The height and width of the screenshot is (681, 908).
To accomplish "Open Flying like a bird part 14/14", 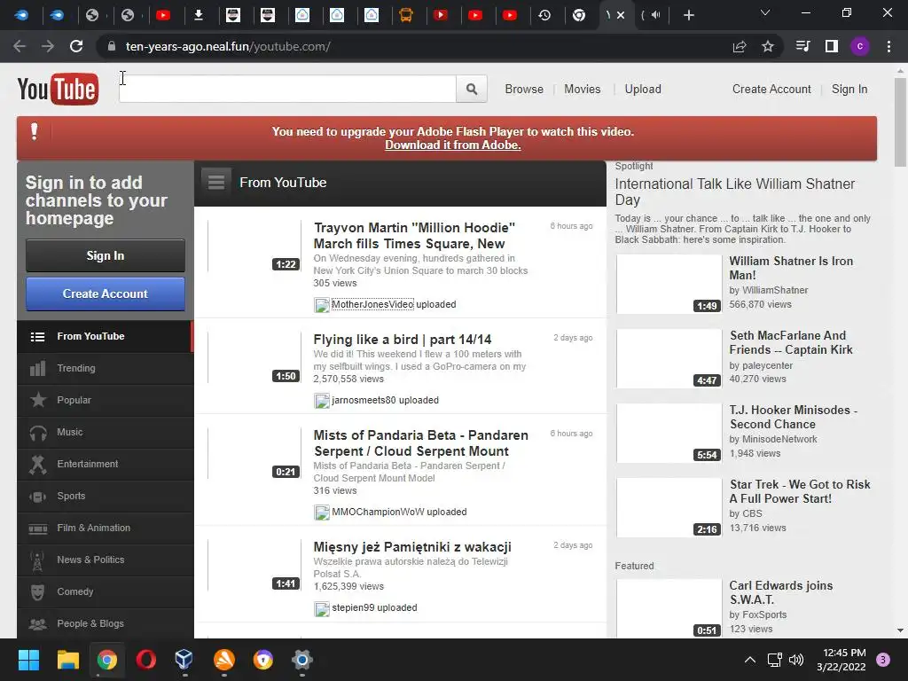I will click(402, 340).
